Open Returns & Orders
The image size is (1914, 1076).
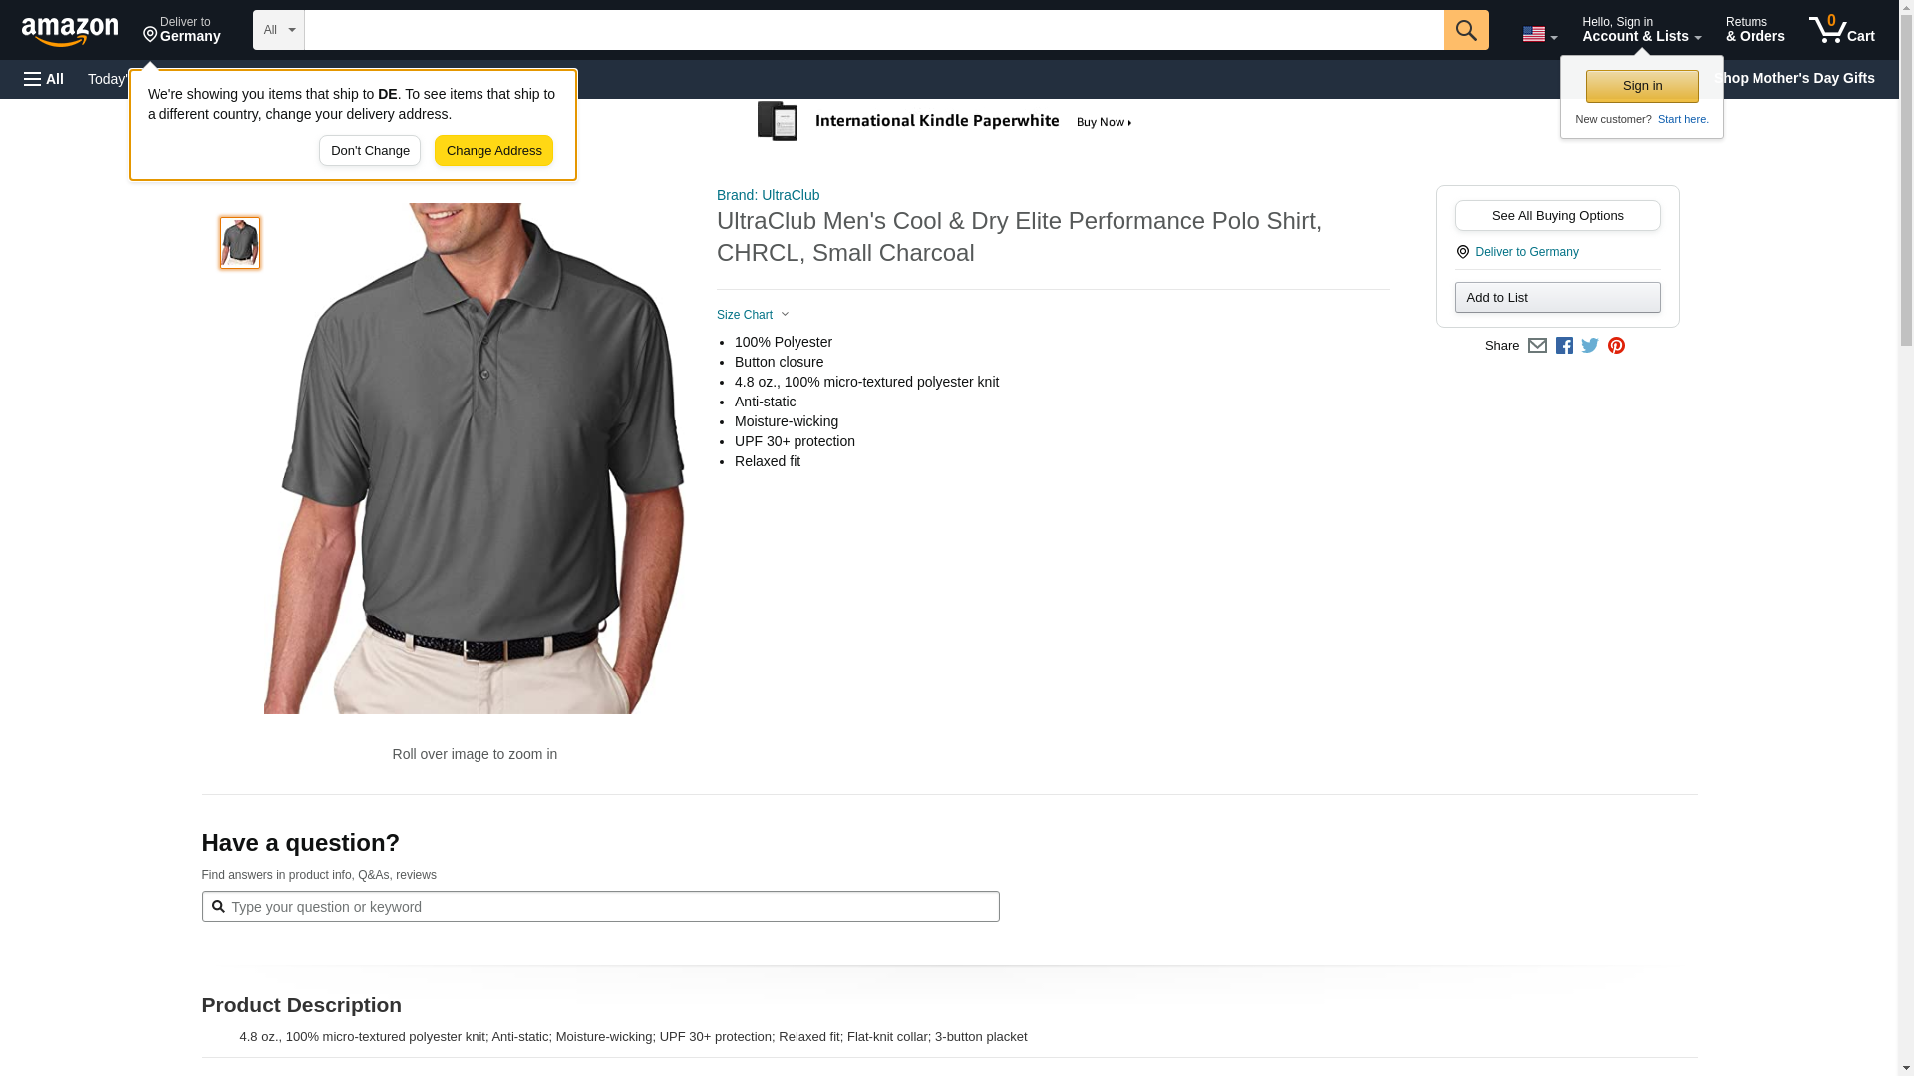pos(1754,30)
